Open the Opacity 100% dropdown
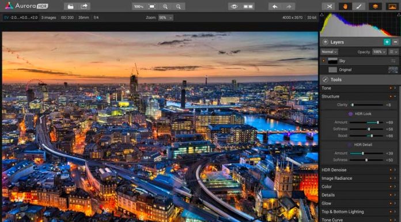The image size is (401, 222). point(379,52)
